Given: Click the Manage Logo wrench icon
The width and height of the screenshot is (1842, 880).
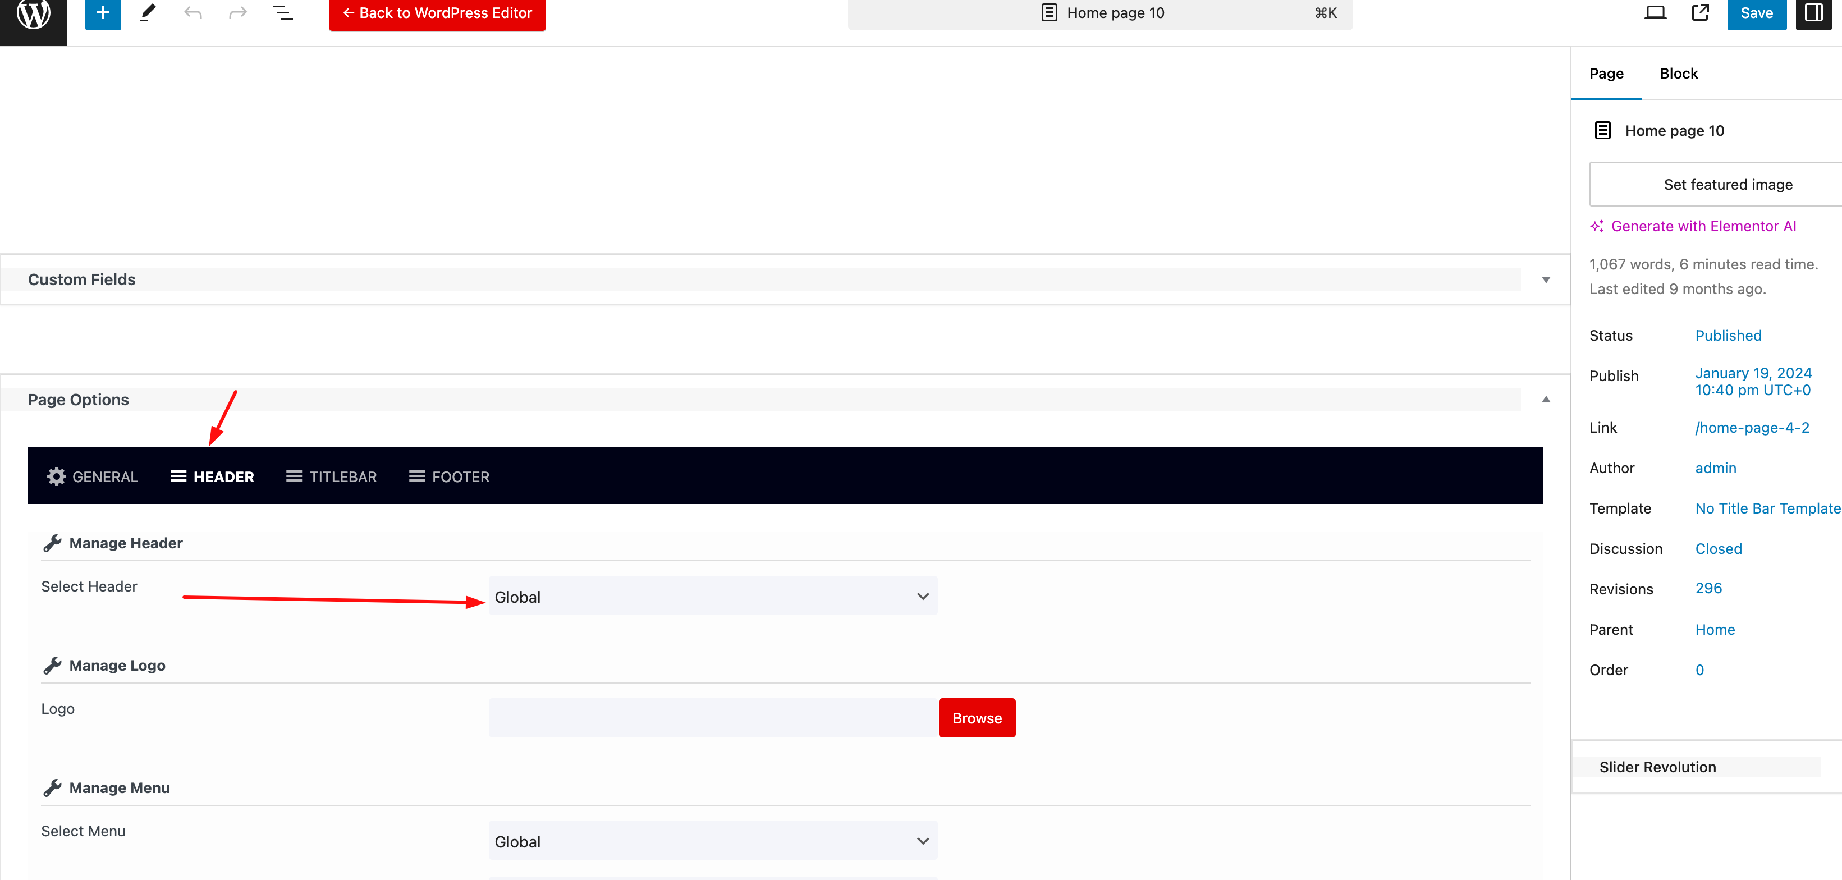Looking at the screenshot, I should coord(52,666).
